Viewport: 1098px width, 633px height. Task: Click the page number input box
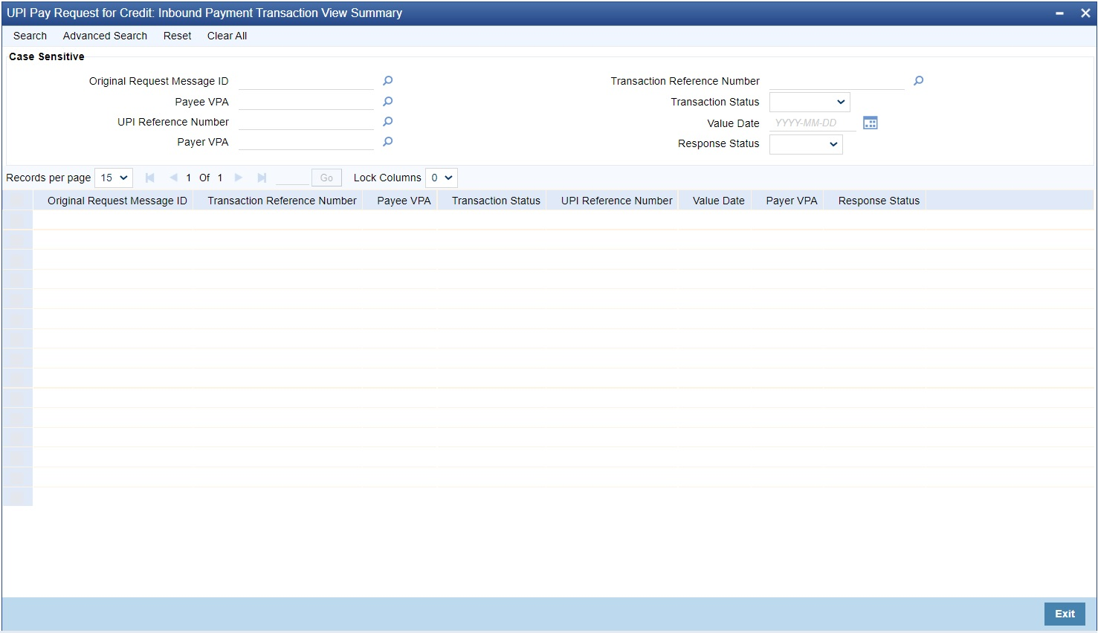tap(292, 178)
